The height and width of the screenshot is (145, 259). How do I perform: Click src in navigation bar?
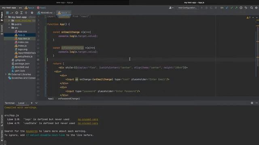[x=20, y=8]
